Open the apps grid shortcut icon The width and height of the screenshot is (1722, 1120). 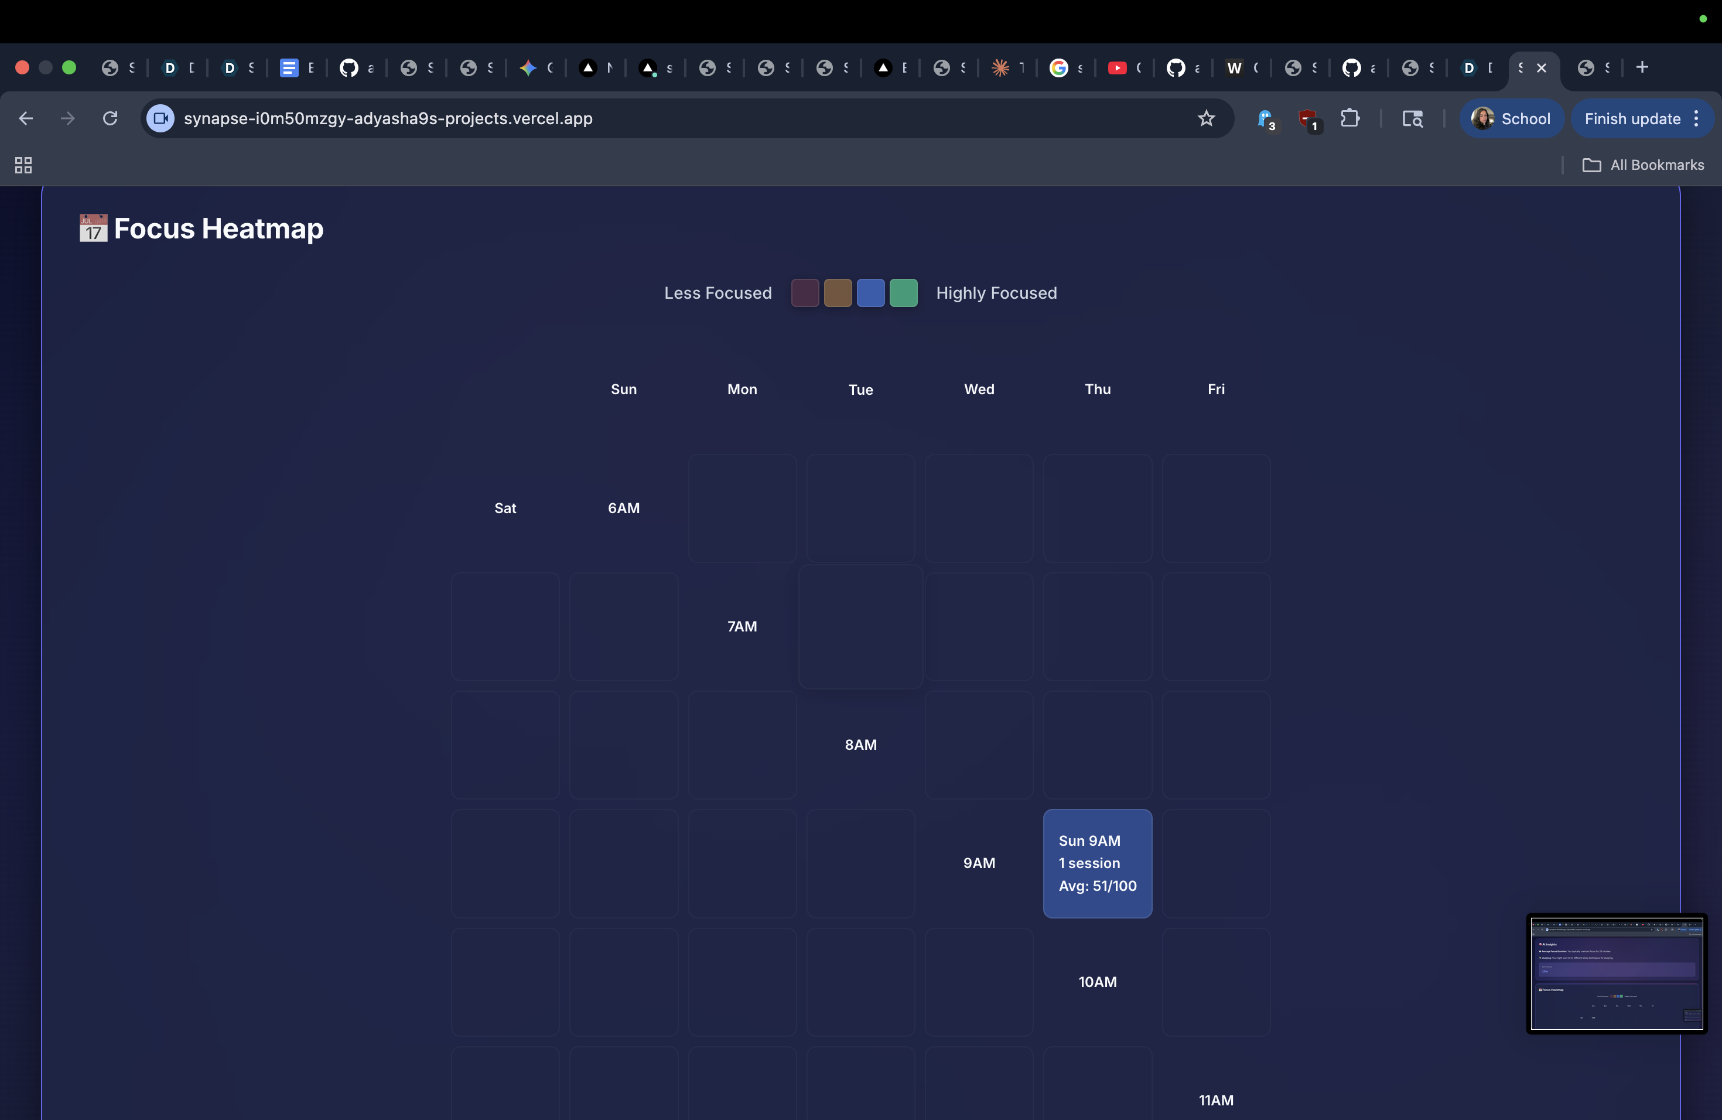coord(23,165)
